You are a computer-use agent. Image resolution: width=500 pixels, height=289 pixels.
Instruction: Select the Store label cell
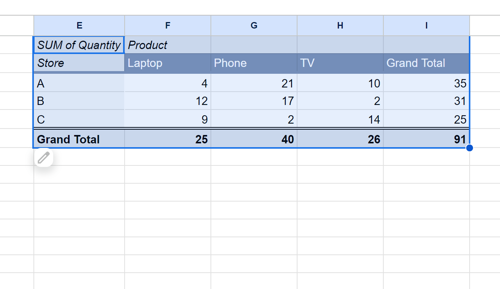click(79, 63)
